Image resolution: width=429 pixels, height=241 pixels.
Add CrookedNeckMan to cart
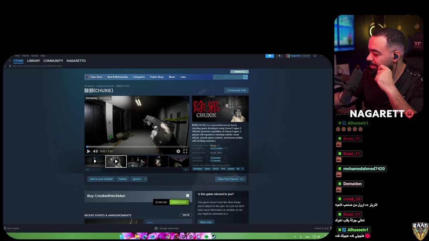point(179,202)
